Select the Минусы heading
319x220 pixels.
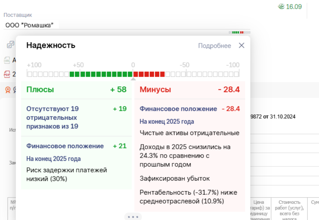[155, 90]
